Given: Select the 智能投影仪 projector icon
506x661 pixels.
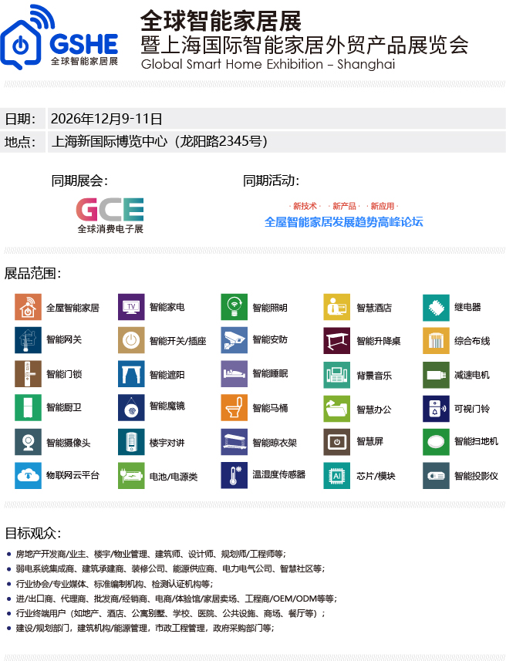Looking at the screenshot, I should pyautogui.click(x=436, y=476).
